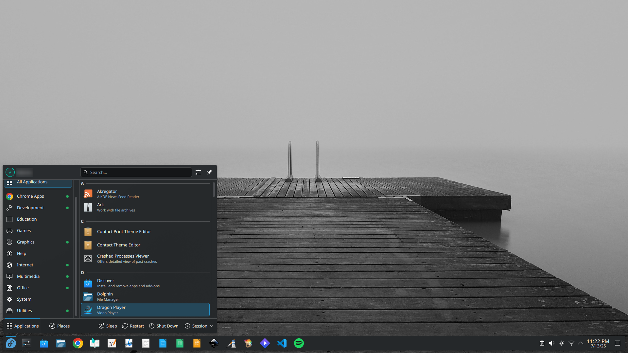Viewport: 628px width, 353px height.
Task: Open Spotify from the taskbar
Action: [x=299, y=343]
